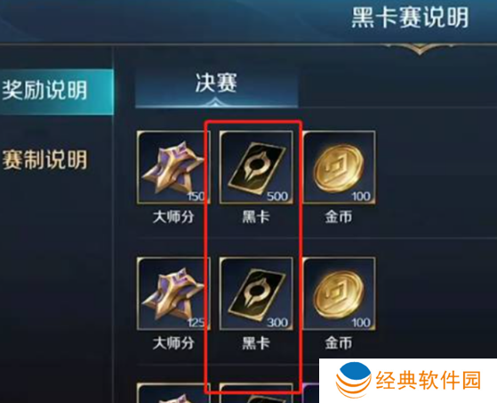Screen dimensions: 497x403
Task: Click the 黑卡赛说明 title text
Action: [410, 18]
